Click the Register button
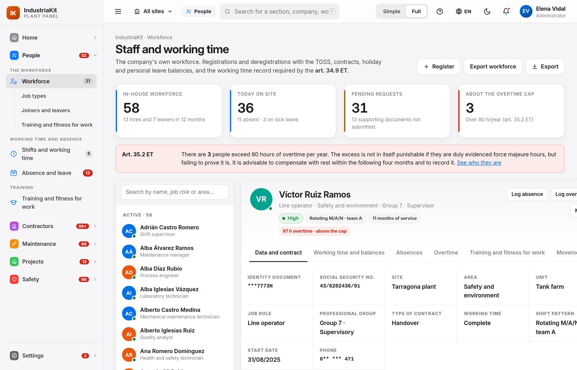 click(439, 66)
